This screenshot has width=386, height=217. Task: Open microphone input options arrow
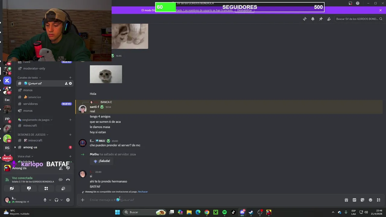coord(50,200)
